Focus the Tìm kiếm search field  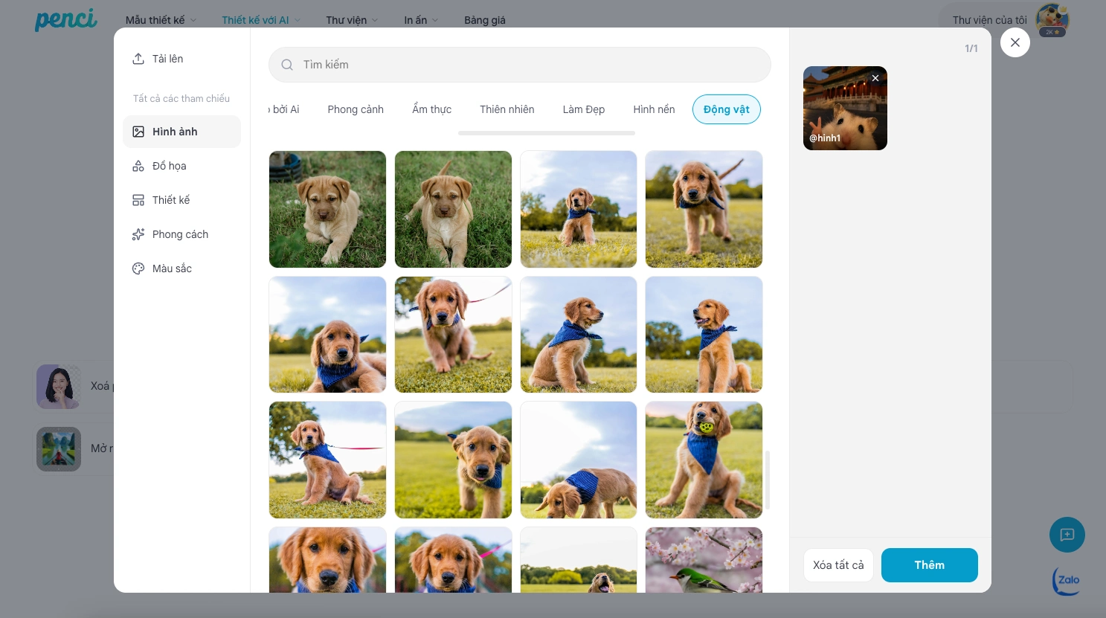(x=520, y=65)
